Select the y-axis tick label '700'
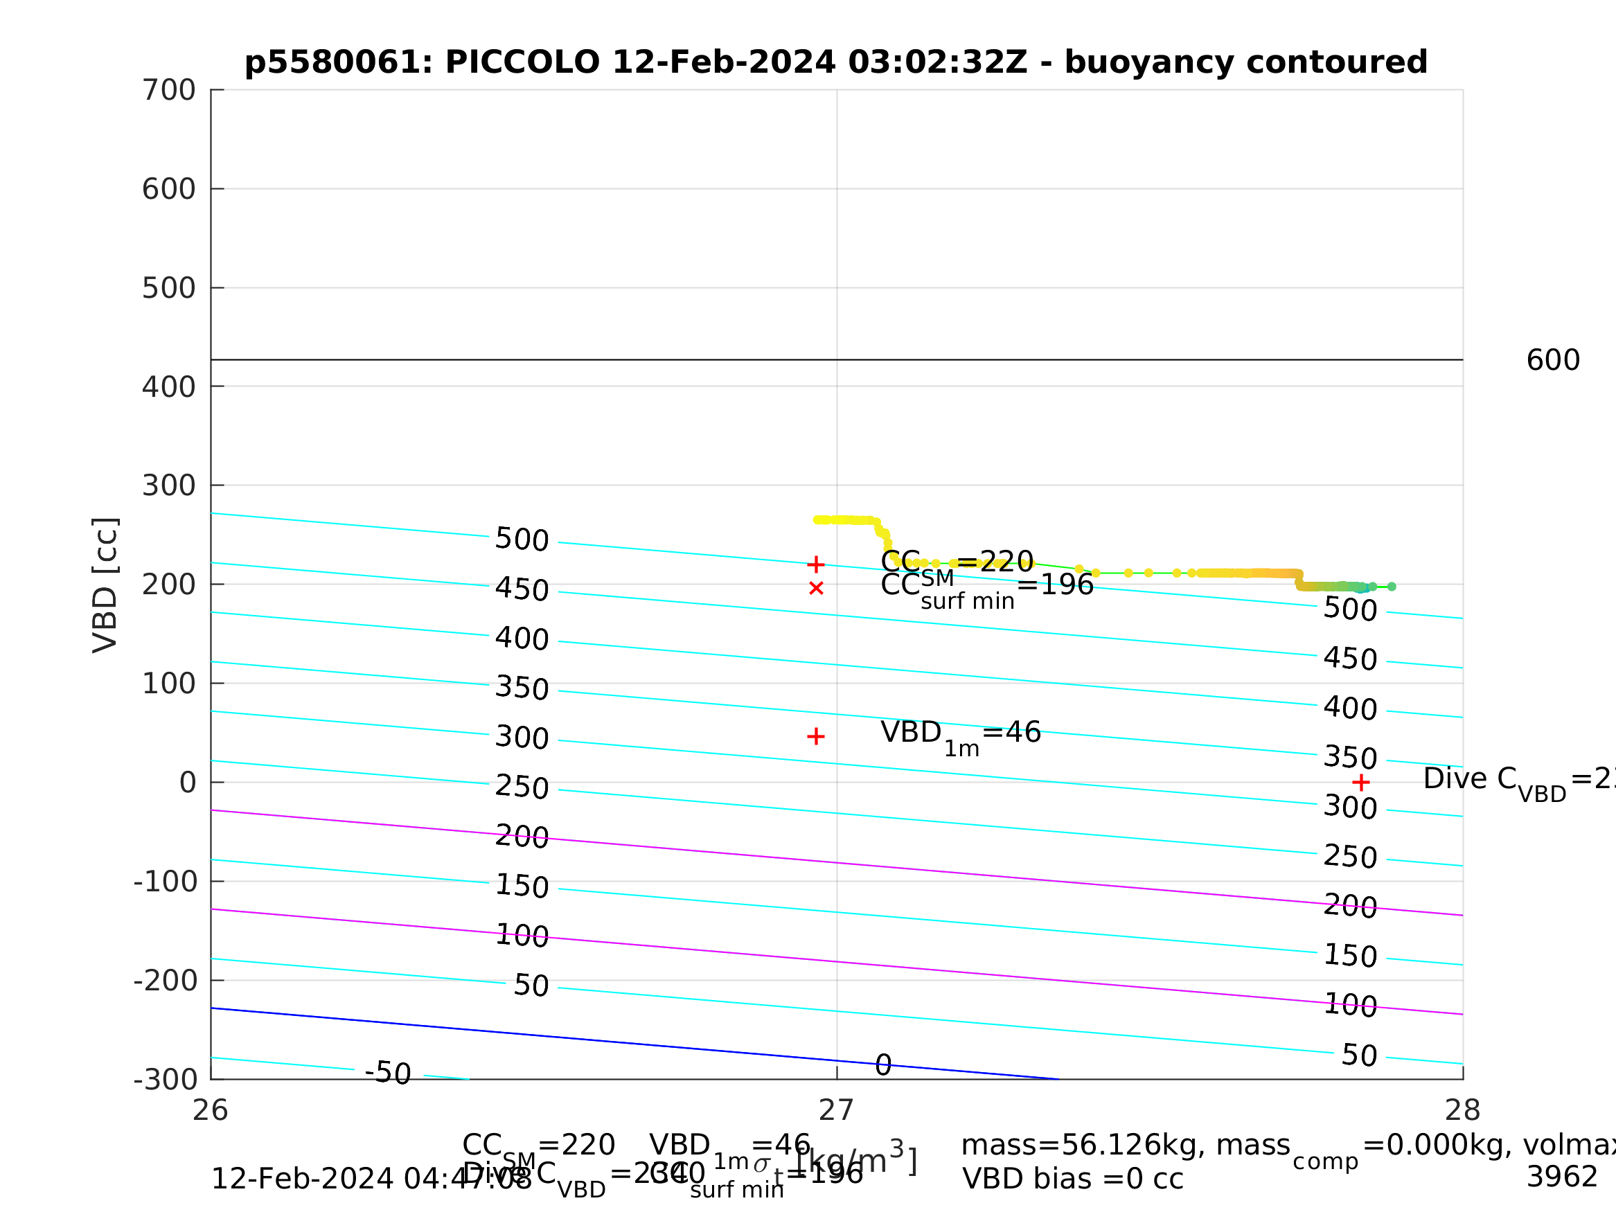1616x1212 pixels. click(169, 91)
